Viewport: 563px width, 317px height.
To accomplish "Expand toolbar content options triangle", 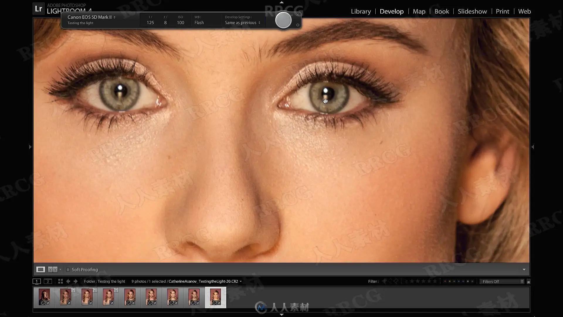I will [524, 269].
